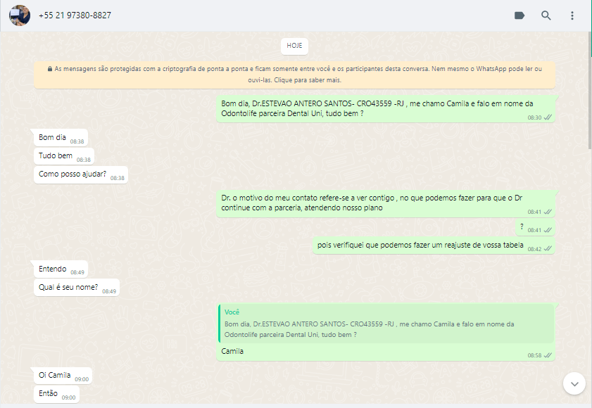Viewport: 592px width, 408px height.
Task: Click the 'Entendo' received message
Action: (x=61, y=269)
